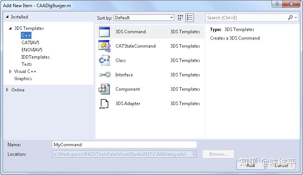This screenshot has width=303, height=175.
Task: Click the Add button
Action: 250,165
